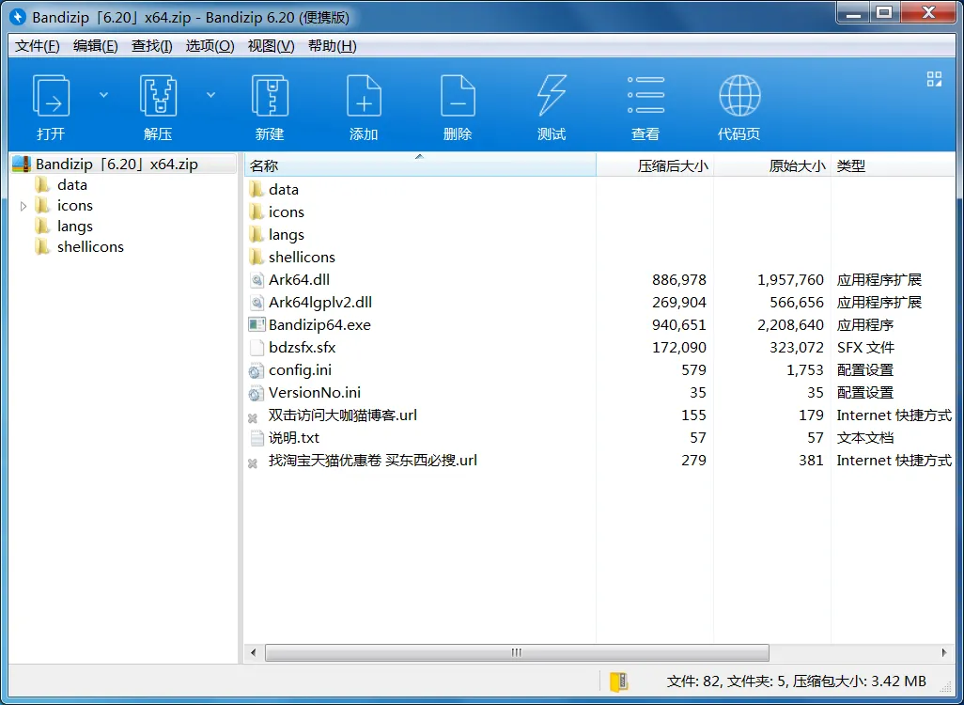Select the langs folder icon in the file list
The width and height of the screenshot is (964, 705).
257,234
